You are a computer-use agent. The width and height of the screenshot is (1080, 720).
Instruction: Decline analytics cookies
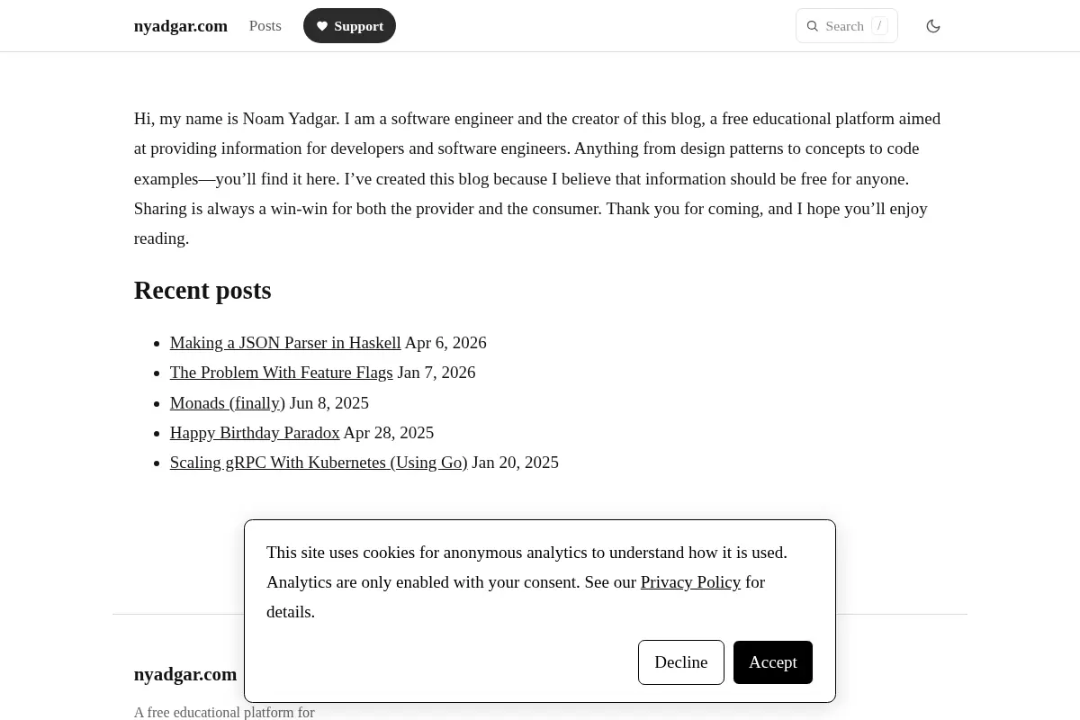point(681,662)
